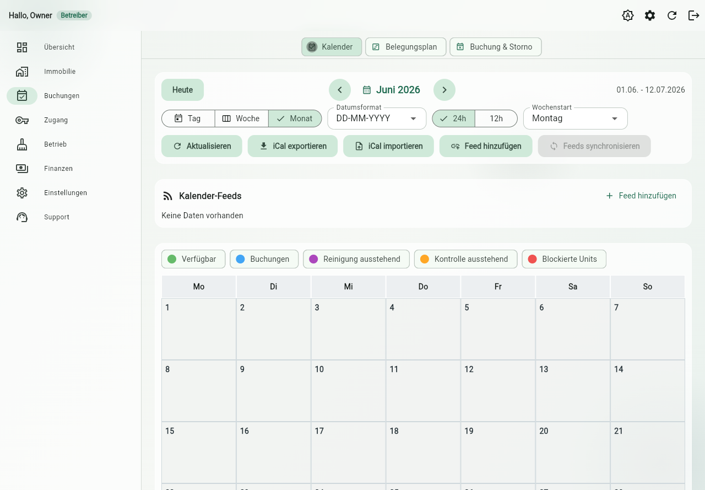The height and width of the screenshot is (490, 705).
Task: Toggle Reinigung ausstehend legend filter
Action: click(356, 259)
